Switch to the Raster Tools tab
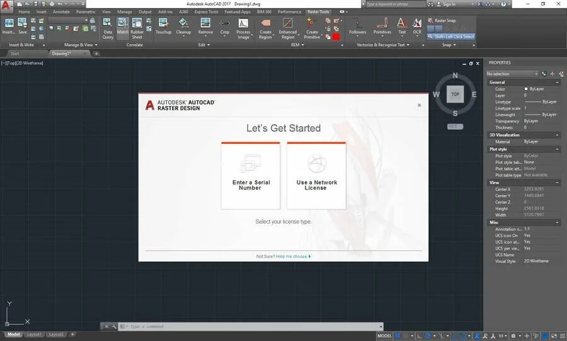The width and height of the screenshot is (567, 341). tap(318, 12)
